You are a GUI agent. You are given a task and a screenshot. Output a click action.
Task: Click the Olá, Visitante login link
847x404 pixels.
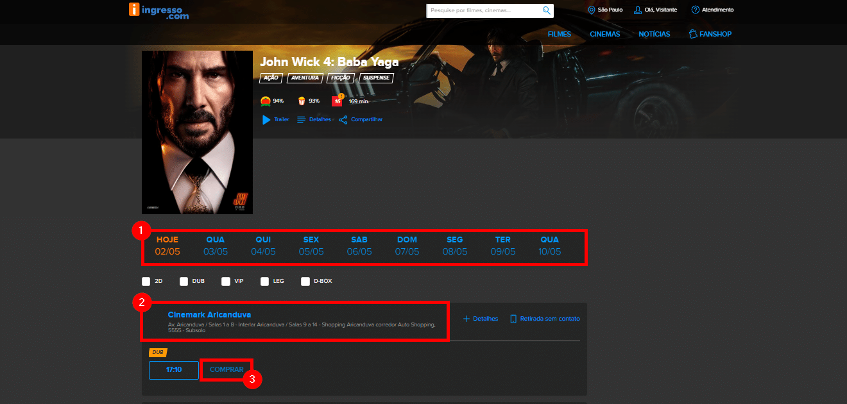660,10
